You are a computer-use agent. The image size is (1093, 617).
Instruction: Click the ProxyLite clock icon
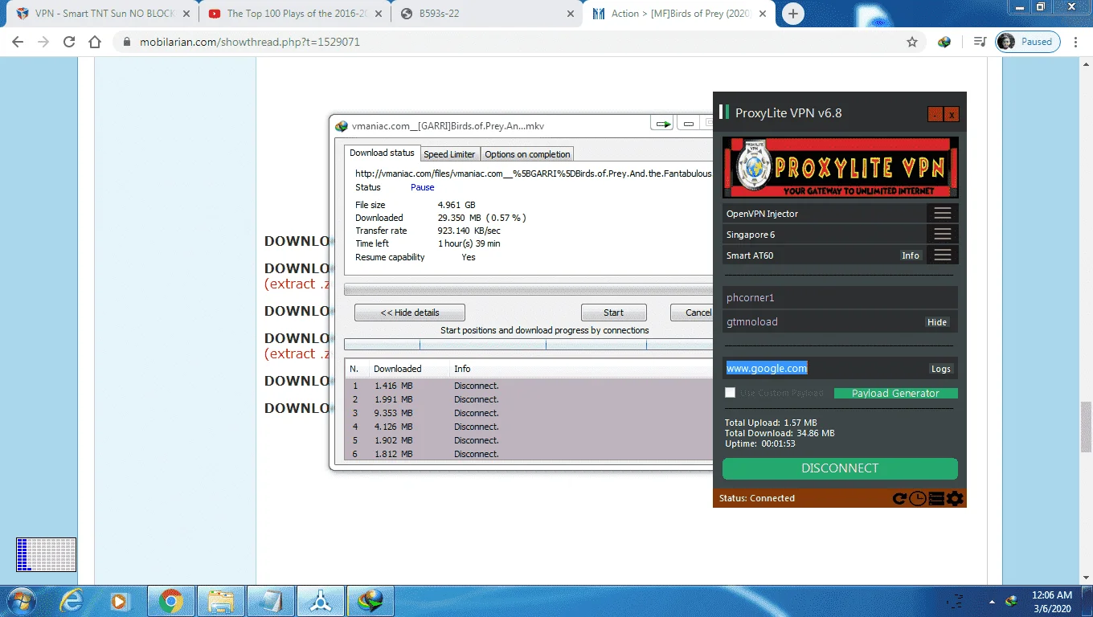[x=918, y=499]
